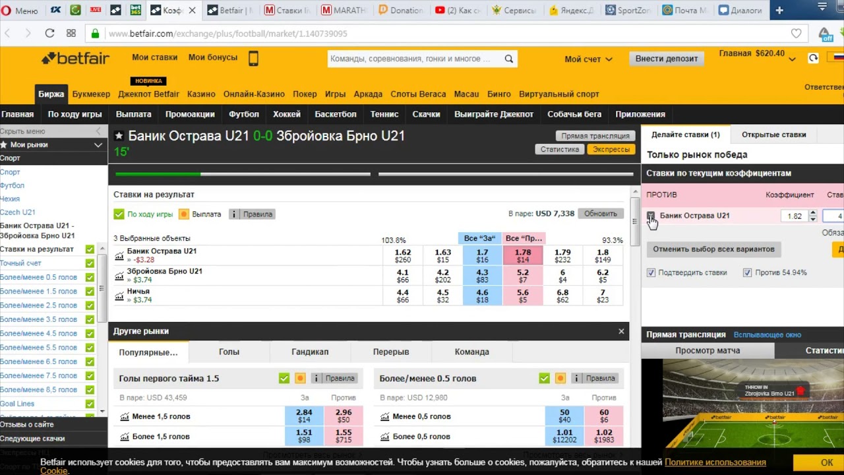Switch to the SportZon browser tab
The width and height of the screenshot is (844, 475).
click(x=627, y=11)
